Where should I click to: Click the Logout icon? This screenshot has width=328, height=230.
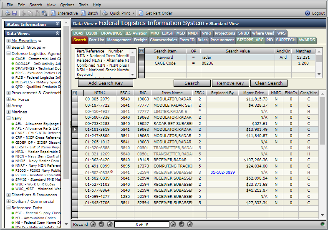[x=308, y=13]
